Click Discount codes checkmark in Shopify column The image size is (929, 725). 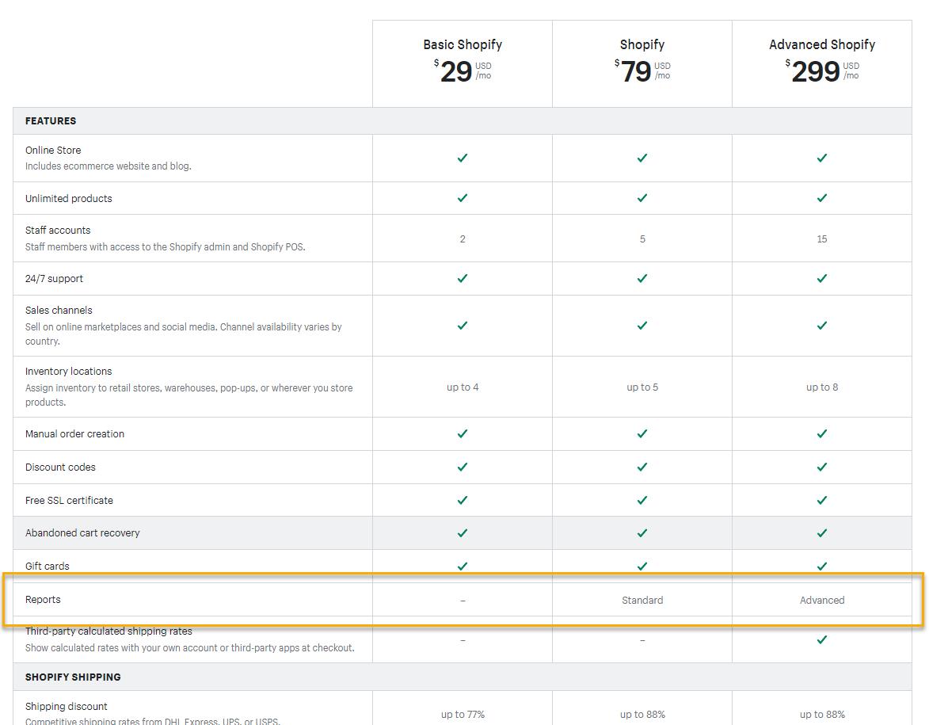642,467
